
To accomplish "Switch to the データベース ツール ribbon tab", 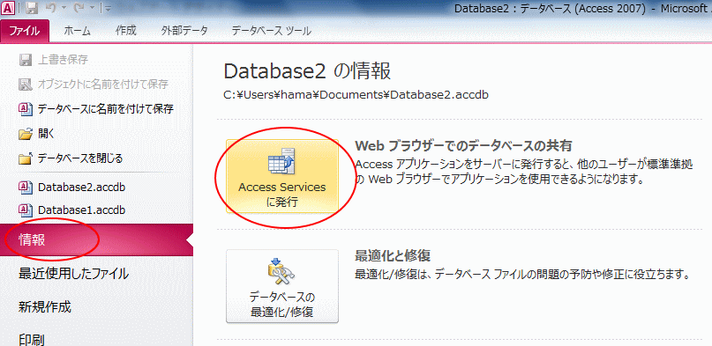I will pos(271,31).
